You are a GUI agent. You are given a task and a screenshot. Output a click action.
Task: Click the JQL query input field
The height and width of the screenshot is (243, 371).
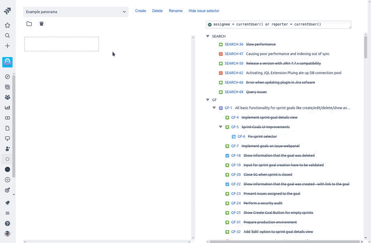279,25
